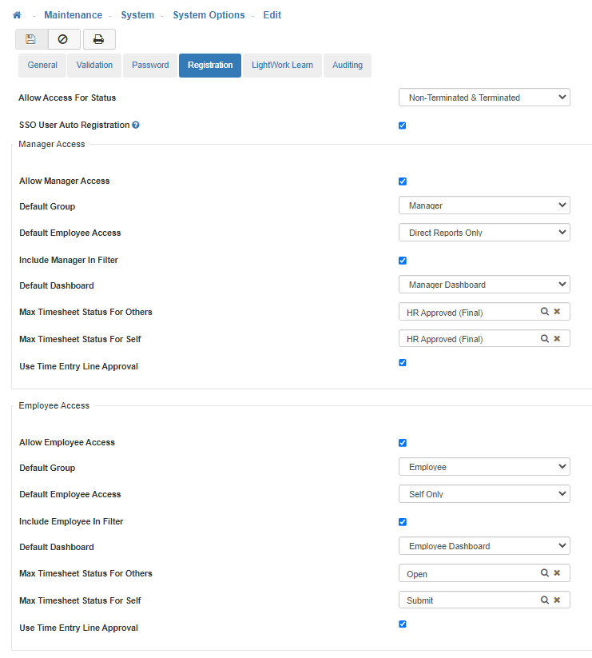Expand the Direct Reports Only dropdown
592x658 pixels.
point(484,233)
